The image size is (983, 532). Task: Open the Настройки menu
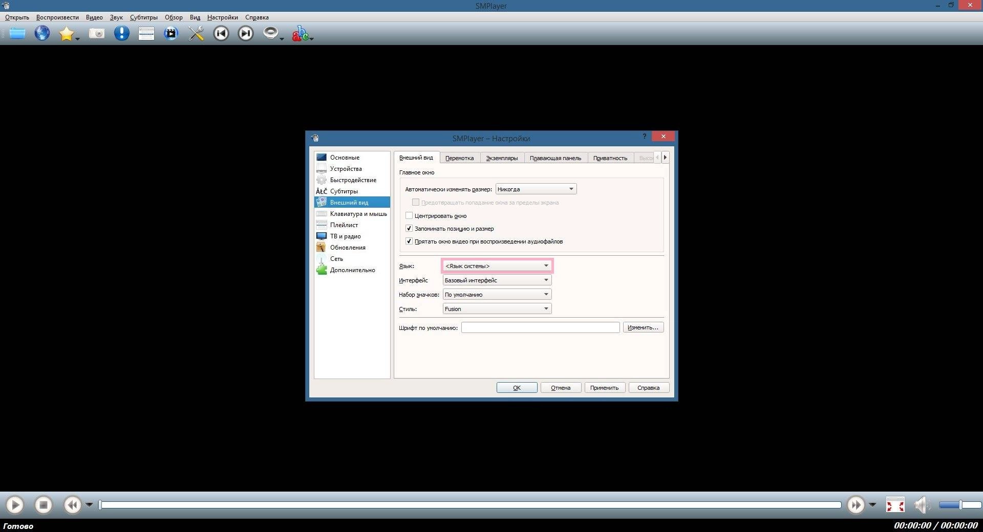[x=223, y=17]
